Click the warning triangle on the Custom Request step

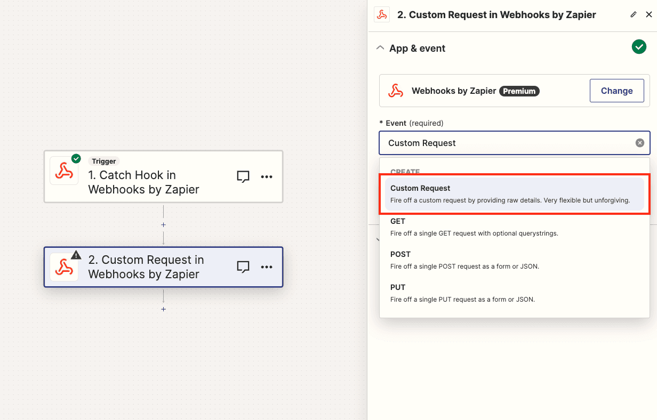(76, 255)
